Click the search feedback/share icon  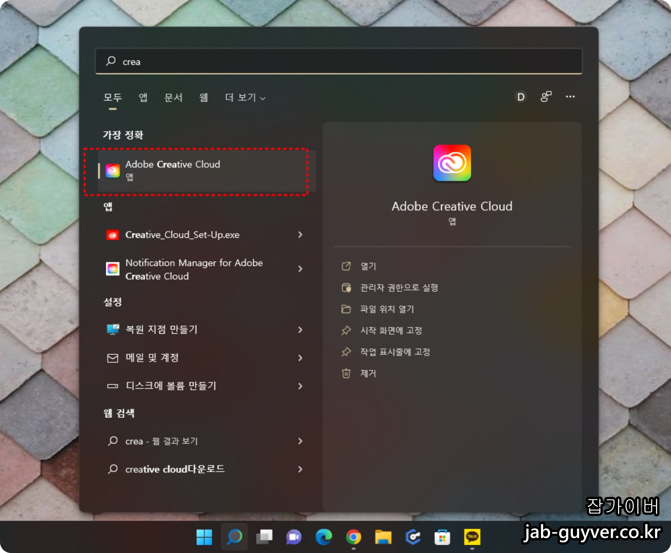546,97
